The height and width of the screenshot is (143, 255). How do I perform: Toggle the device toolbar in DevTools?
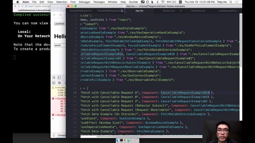tap(59, 77)
